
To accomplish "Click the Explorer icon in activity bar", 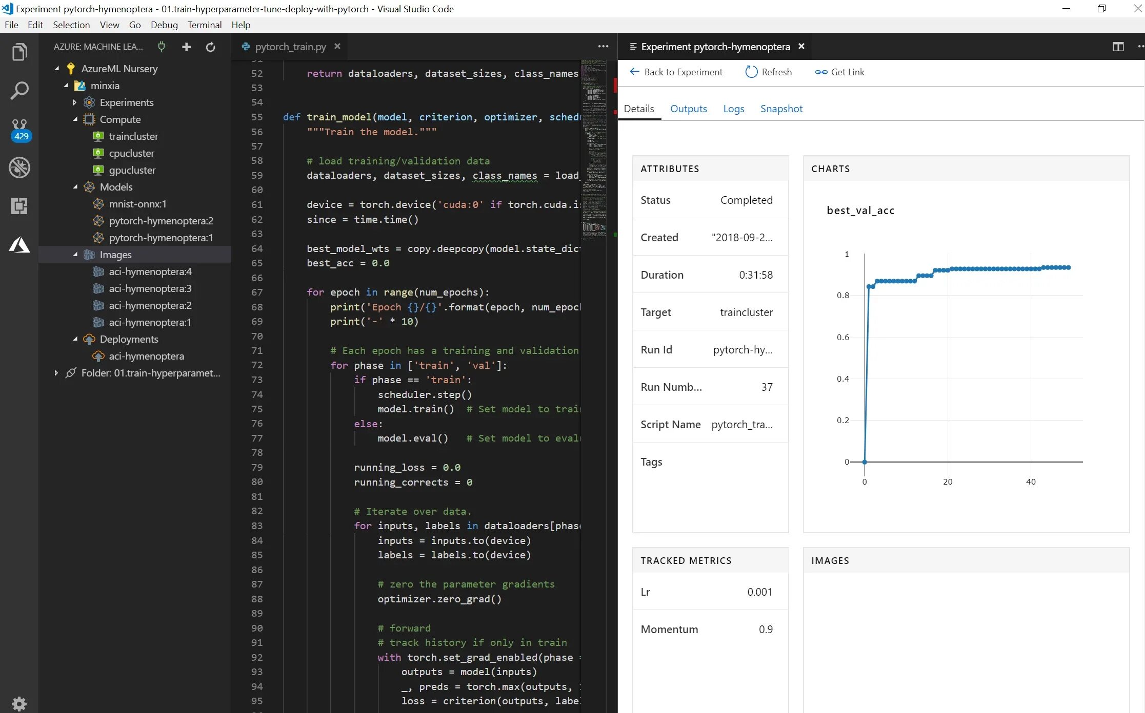I will (x=19, y=51).
